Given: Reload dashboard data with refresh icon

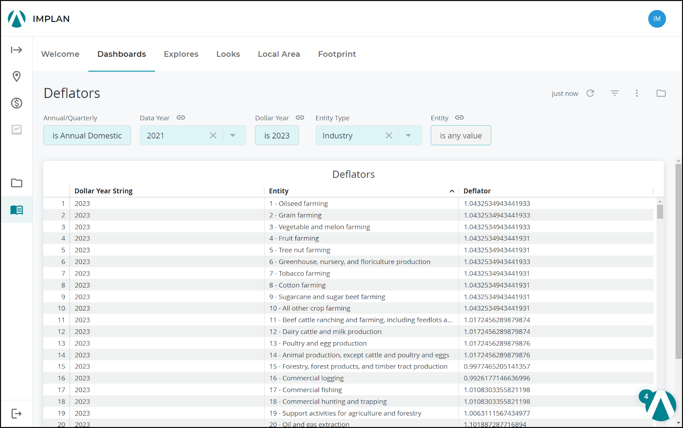Looking at the screenshot, I should tap(590, 93).
